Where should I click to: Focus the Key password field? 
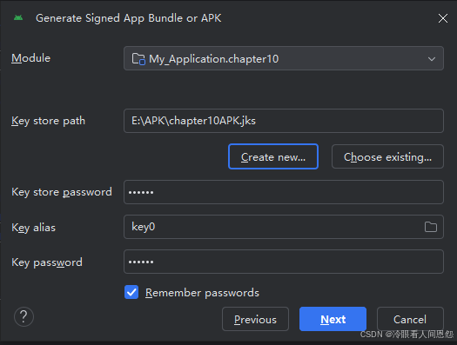pos(284,262)
